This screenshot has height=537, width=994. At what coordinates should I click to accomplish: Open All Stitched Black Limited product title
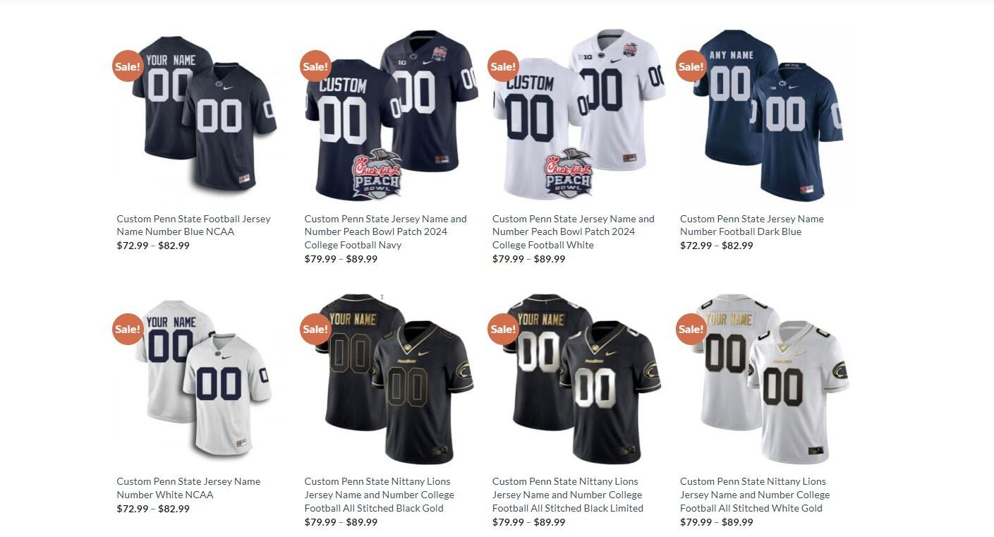point(567,495)
